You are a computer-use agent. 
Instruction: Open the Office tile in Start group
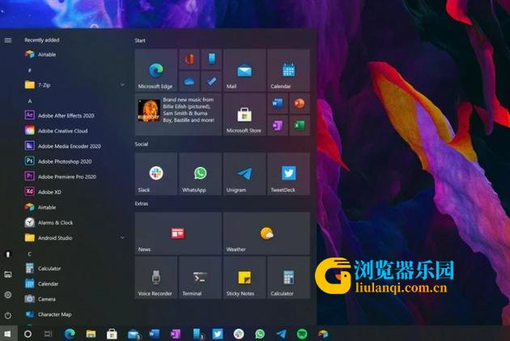[189, 59]
